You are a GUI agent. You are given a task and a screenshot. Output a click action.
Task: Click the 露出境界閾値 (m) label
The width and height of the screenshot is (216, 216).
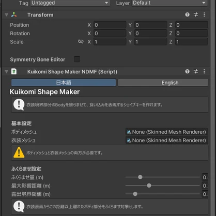point(31,194)
